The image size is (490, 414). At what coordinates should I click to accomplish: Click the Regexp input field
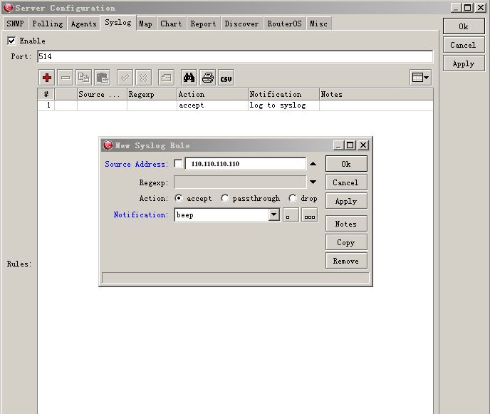pos(240,182)
